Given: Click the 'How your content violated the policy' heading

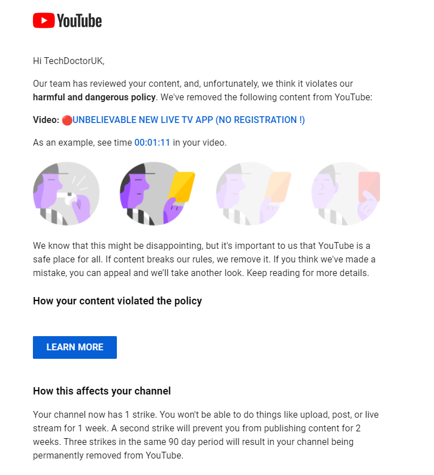Looking at the screenshot, I should coord(117,301).
